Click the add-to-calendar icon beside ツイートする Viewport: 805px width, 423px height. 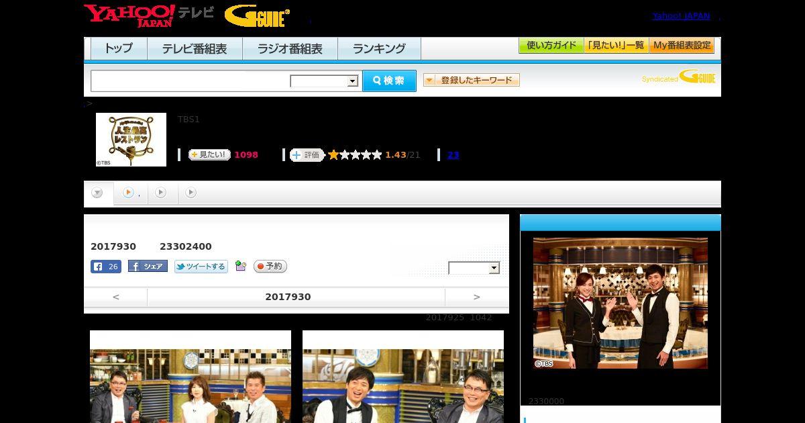pos(241,267)
